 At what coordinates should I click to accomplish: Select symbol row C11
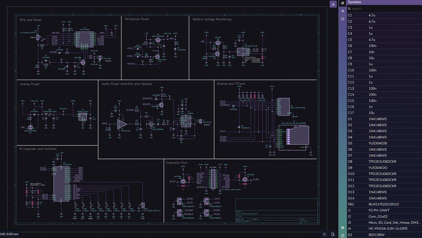click(385, 76)
